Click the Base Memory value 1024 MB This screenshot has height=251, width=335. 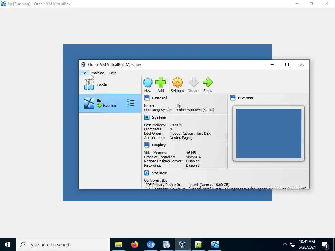177,125
